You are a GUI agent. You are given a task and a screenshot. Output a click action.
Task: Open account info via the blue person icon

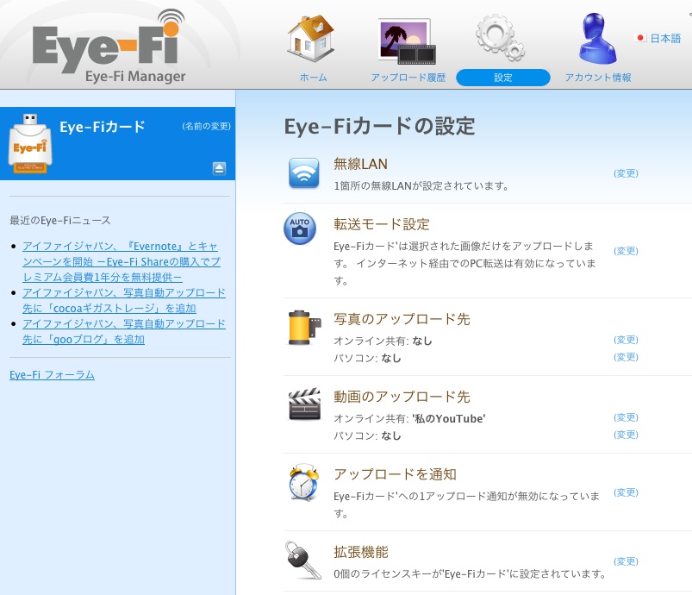[x=597, y=39]
